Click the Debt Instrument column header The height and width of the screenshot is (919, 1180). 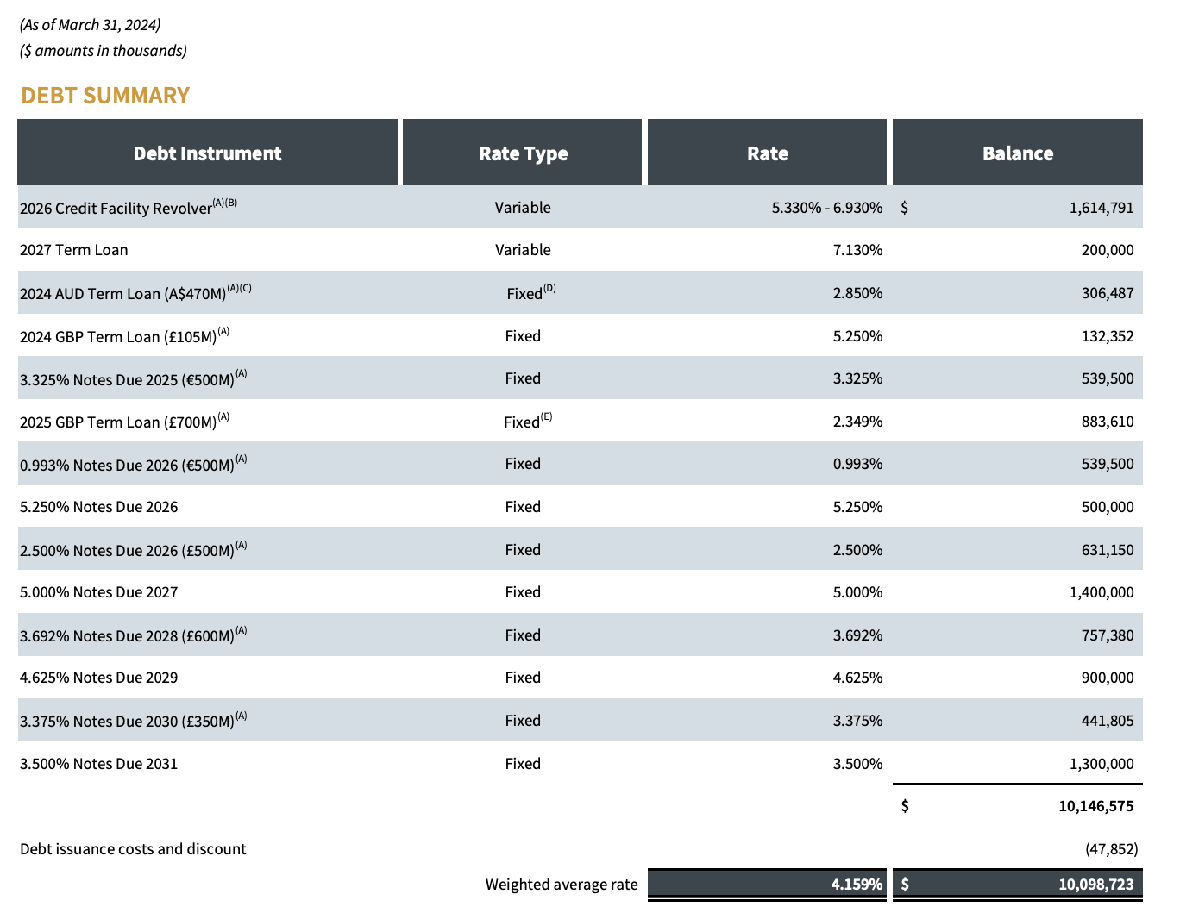[x=207, y=153]
